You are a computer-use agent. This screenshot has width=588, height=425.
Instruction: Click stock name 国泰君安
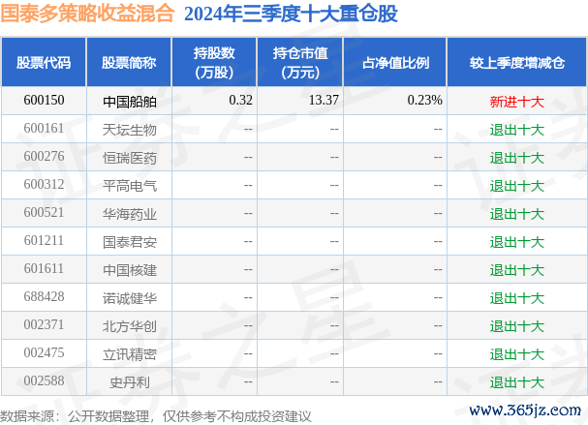(x=130, y=242)
